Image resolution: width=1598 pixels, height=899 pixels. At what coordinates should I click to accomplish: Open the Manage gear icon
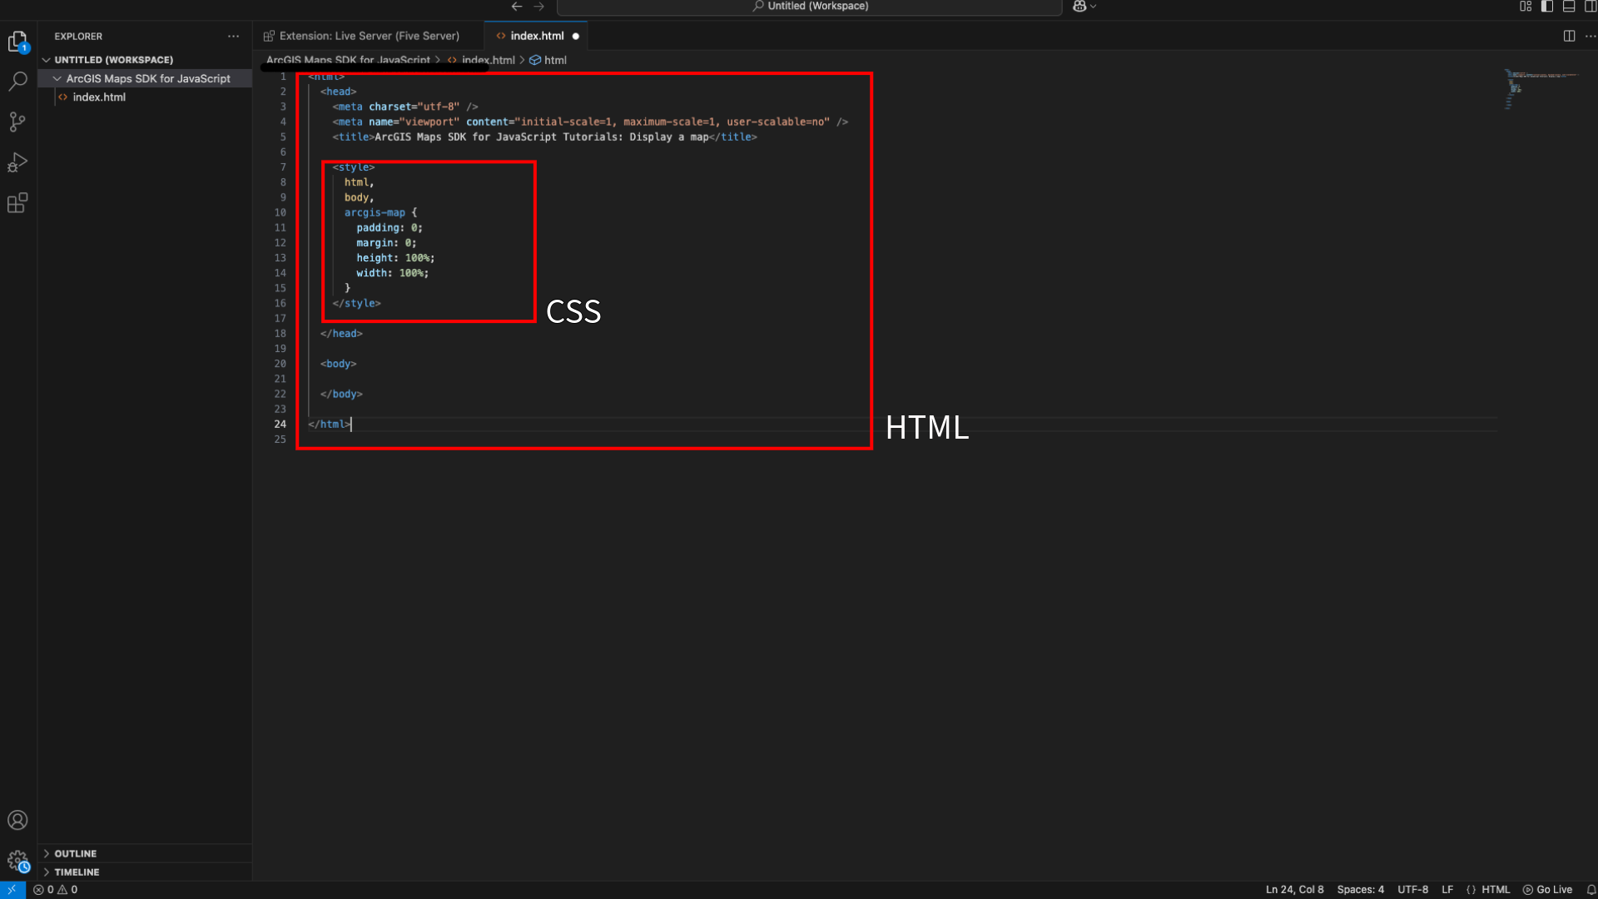pos(17,861)
